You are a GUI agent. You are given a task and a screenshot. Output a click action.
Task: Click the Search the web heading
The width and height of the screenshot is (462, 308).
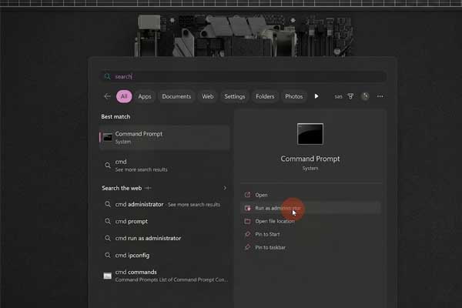pos(122,188)
